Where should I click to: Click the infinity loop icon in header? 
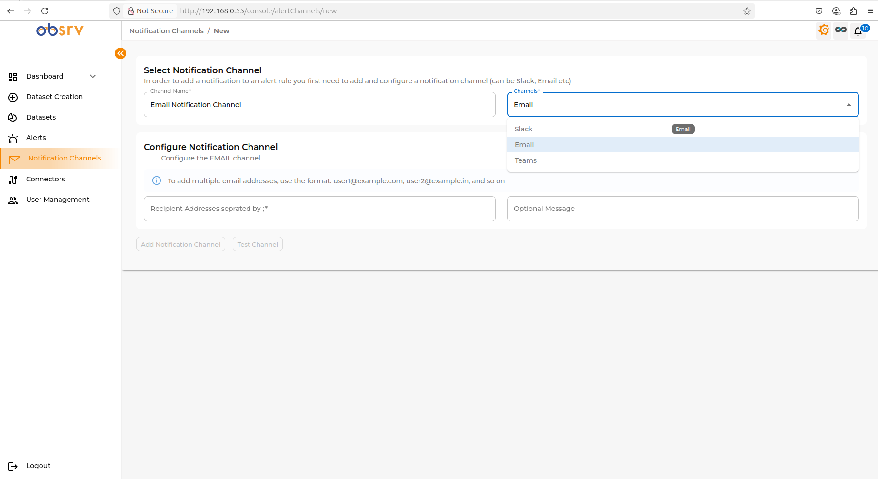tap(841, 30)
